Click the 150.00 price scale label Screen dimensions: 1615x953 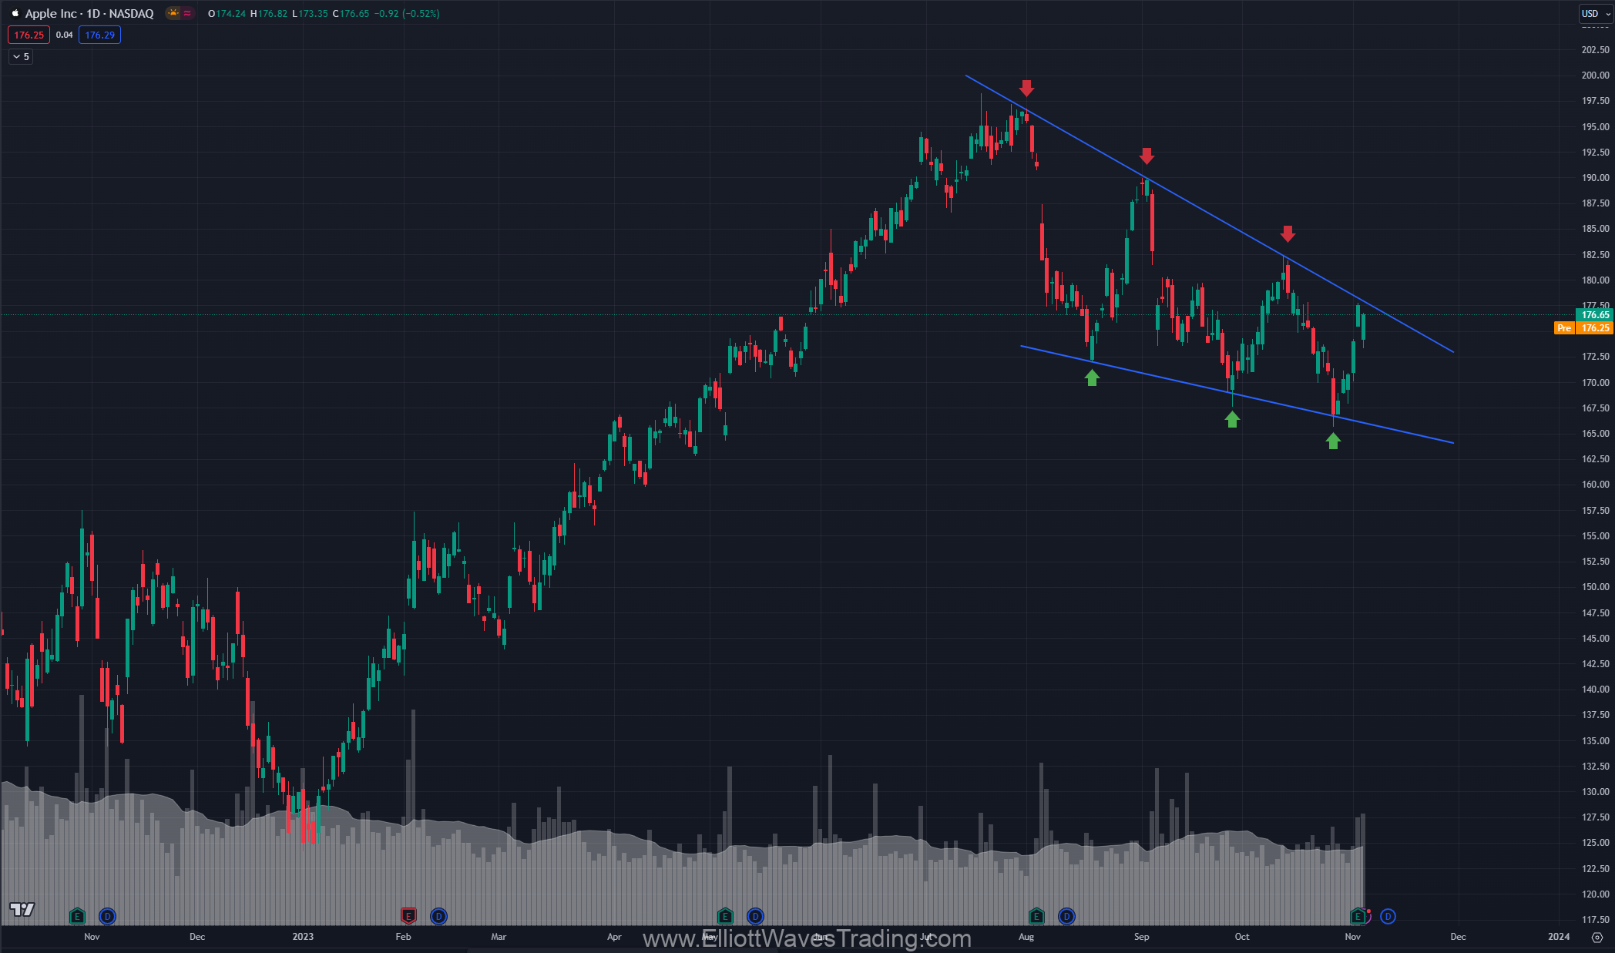tap(1595, 587)
